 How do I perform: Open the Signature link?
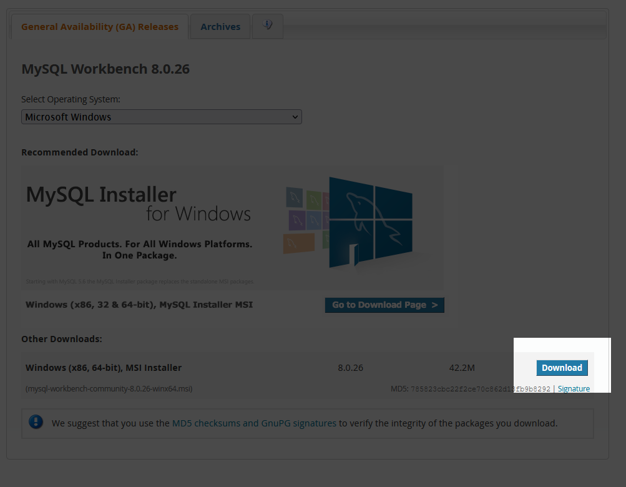click(x=573, y=388)
